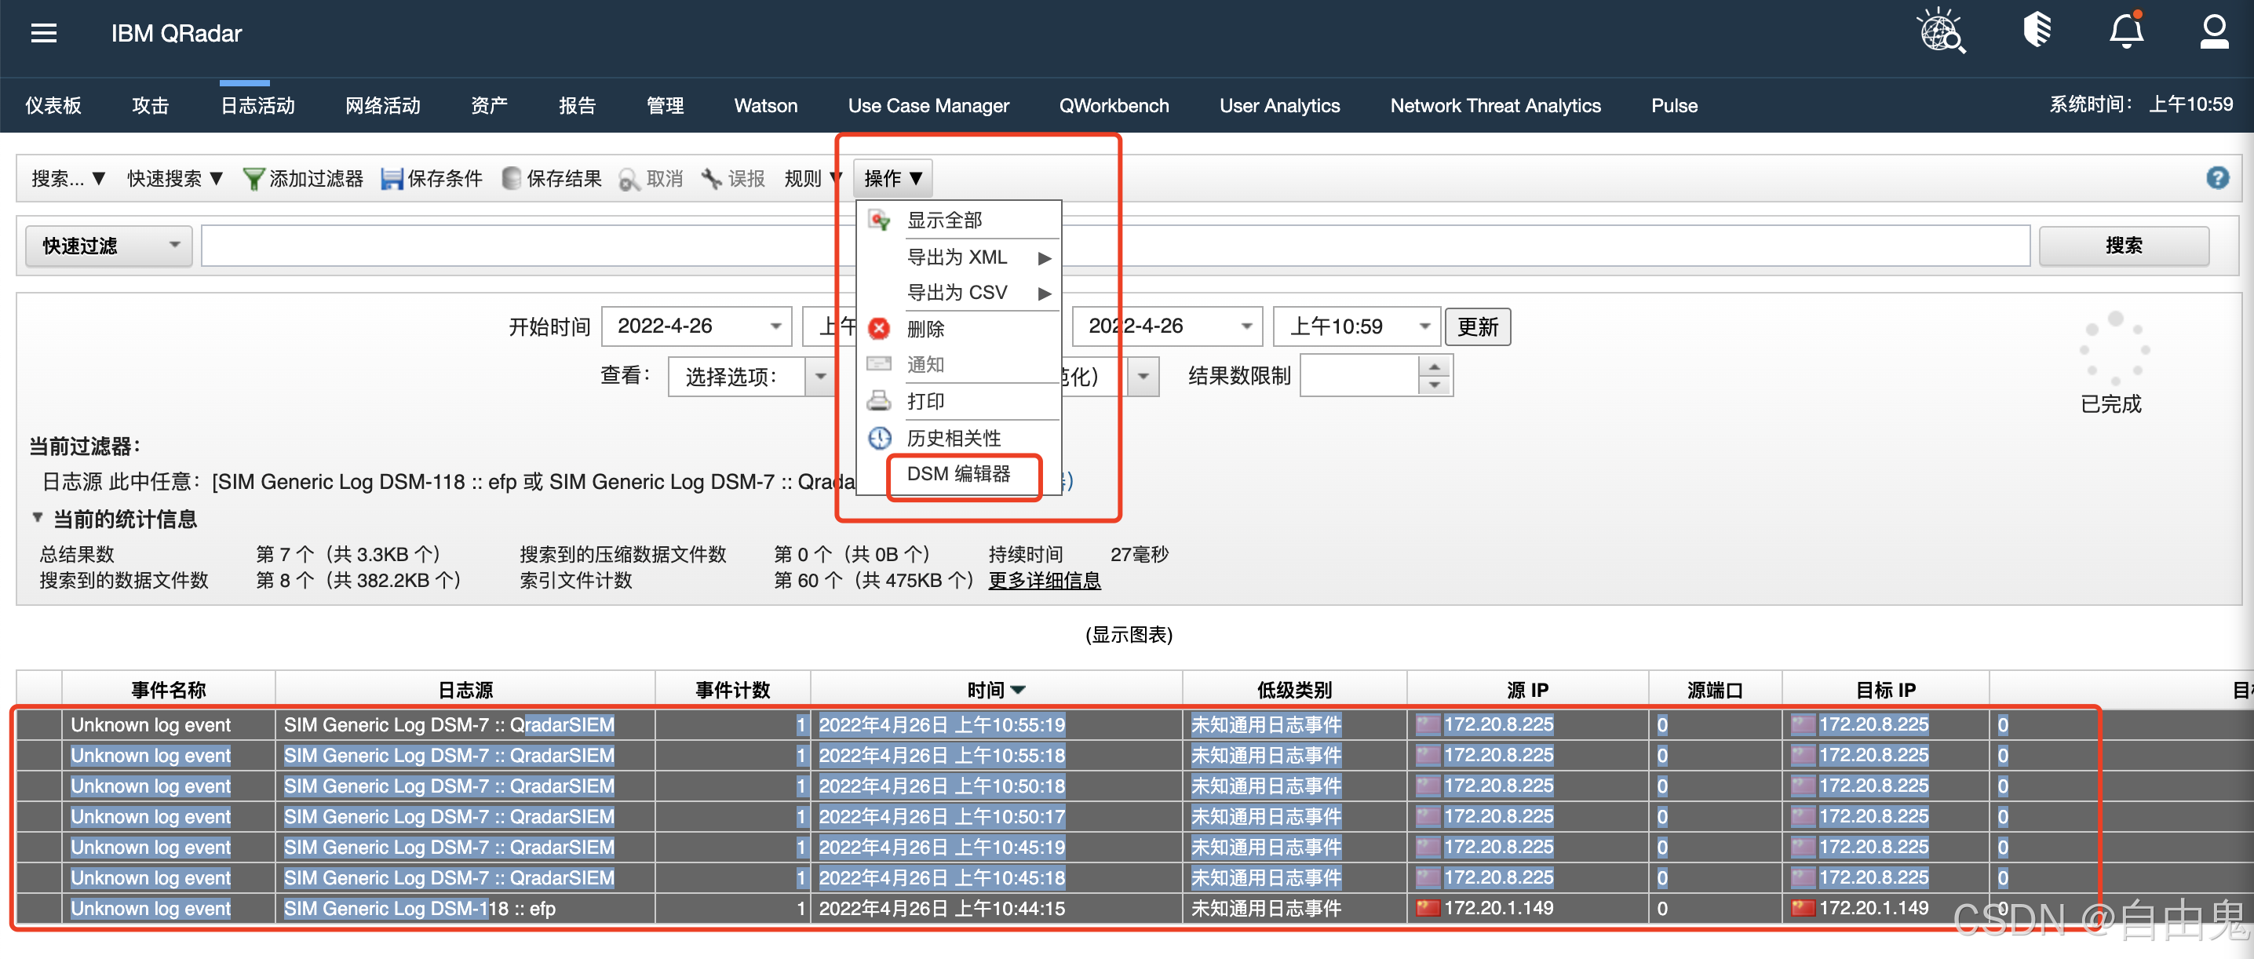Viewport: 2254px width, 959px height.
Task: Open the hamburger navigation menu
Action: [44, 33]
